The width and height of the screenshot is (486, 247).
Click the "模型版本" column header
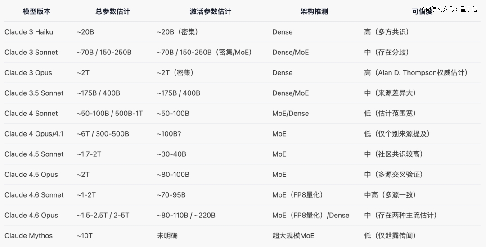coord(36,12)
